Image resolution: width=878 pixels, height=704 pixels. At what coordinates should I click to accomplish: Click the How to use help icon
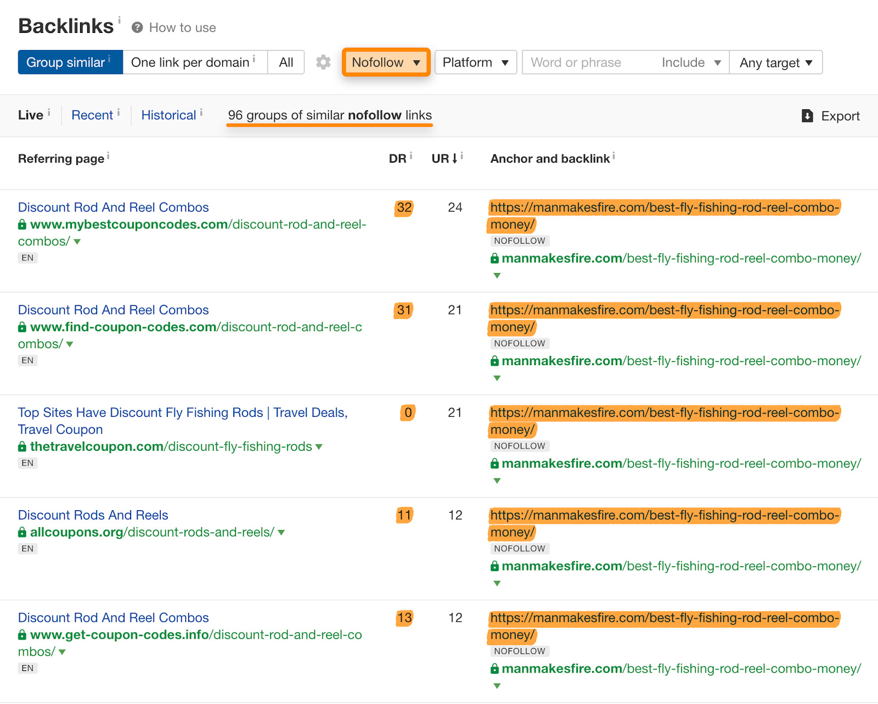coord(137,27)
